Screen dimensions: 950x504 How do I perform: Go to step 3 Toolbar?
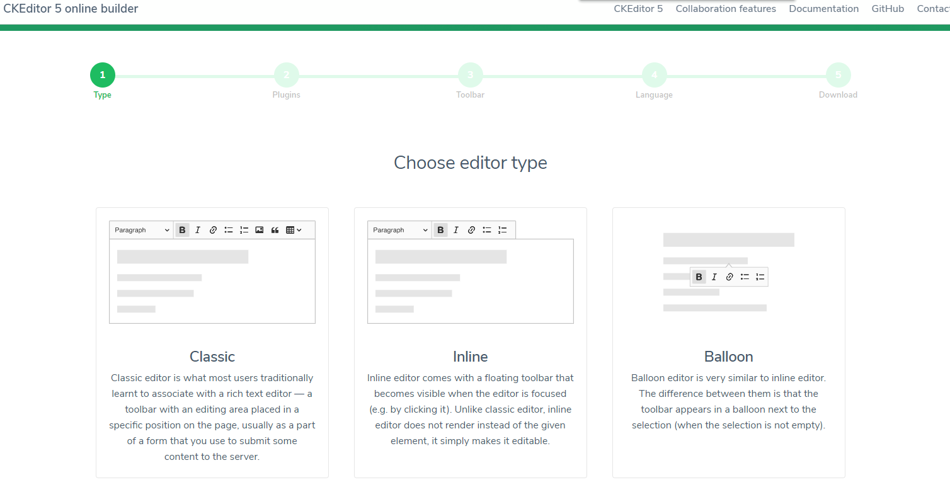(471, 75)
